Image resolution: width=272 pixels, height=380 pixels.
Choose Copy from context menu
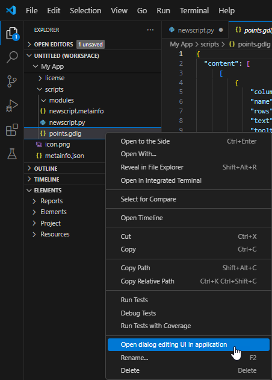pyautogui.click(x=188, y=249)
